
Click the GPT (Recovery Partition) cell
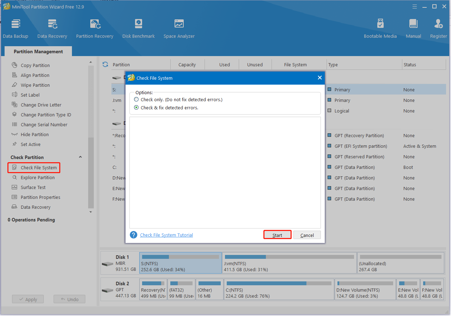359,135
